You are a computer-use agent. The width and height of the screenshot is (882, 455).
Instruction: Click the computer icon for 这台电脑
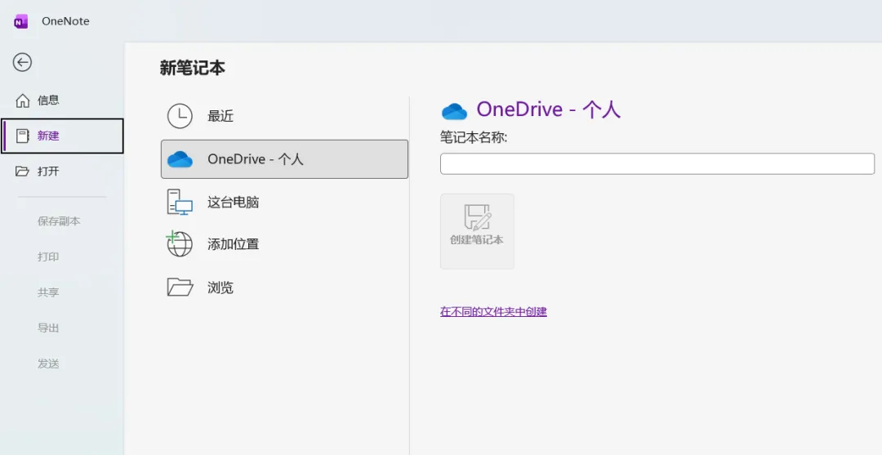coord(180,202)
